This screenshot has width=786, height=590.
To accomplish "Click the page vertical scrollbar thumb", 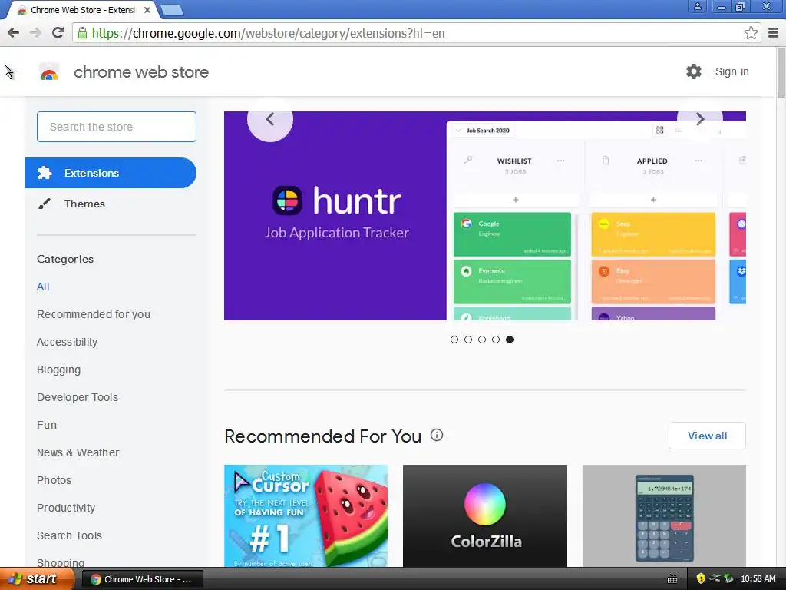I will click(781, 73).
